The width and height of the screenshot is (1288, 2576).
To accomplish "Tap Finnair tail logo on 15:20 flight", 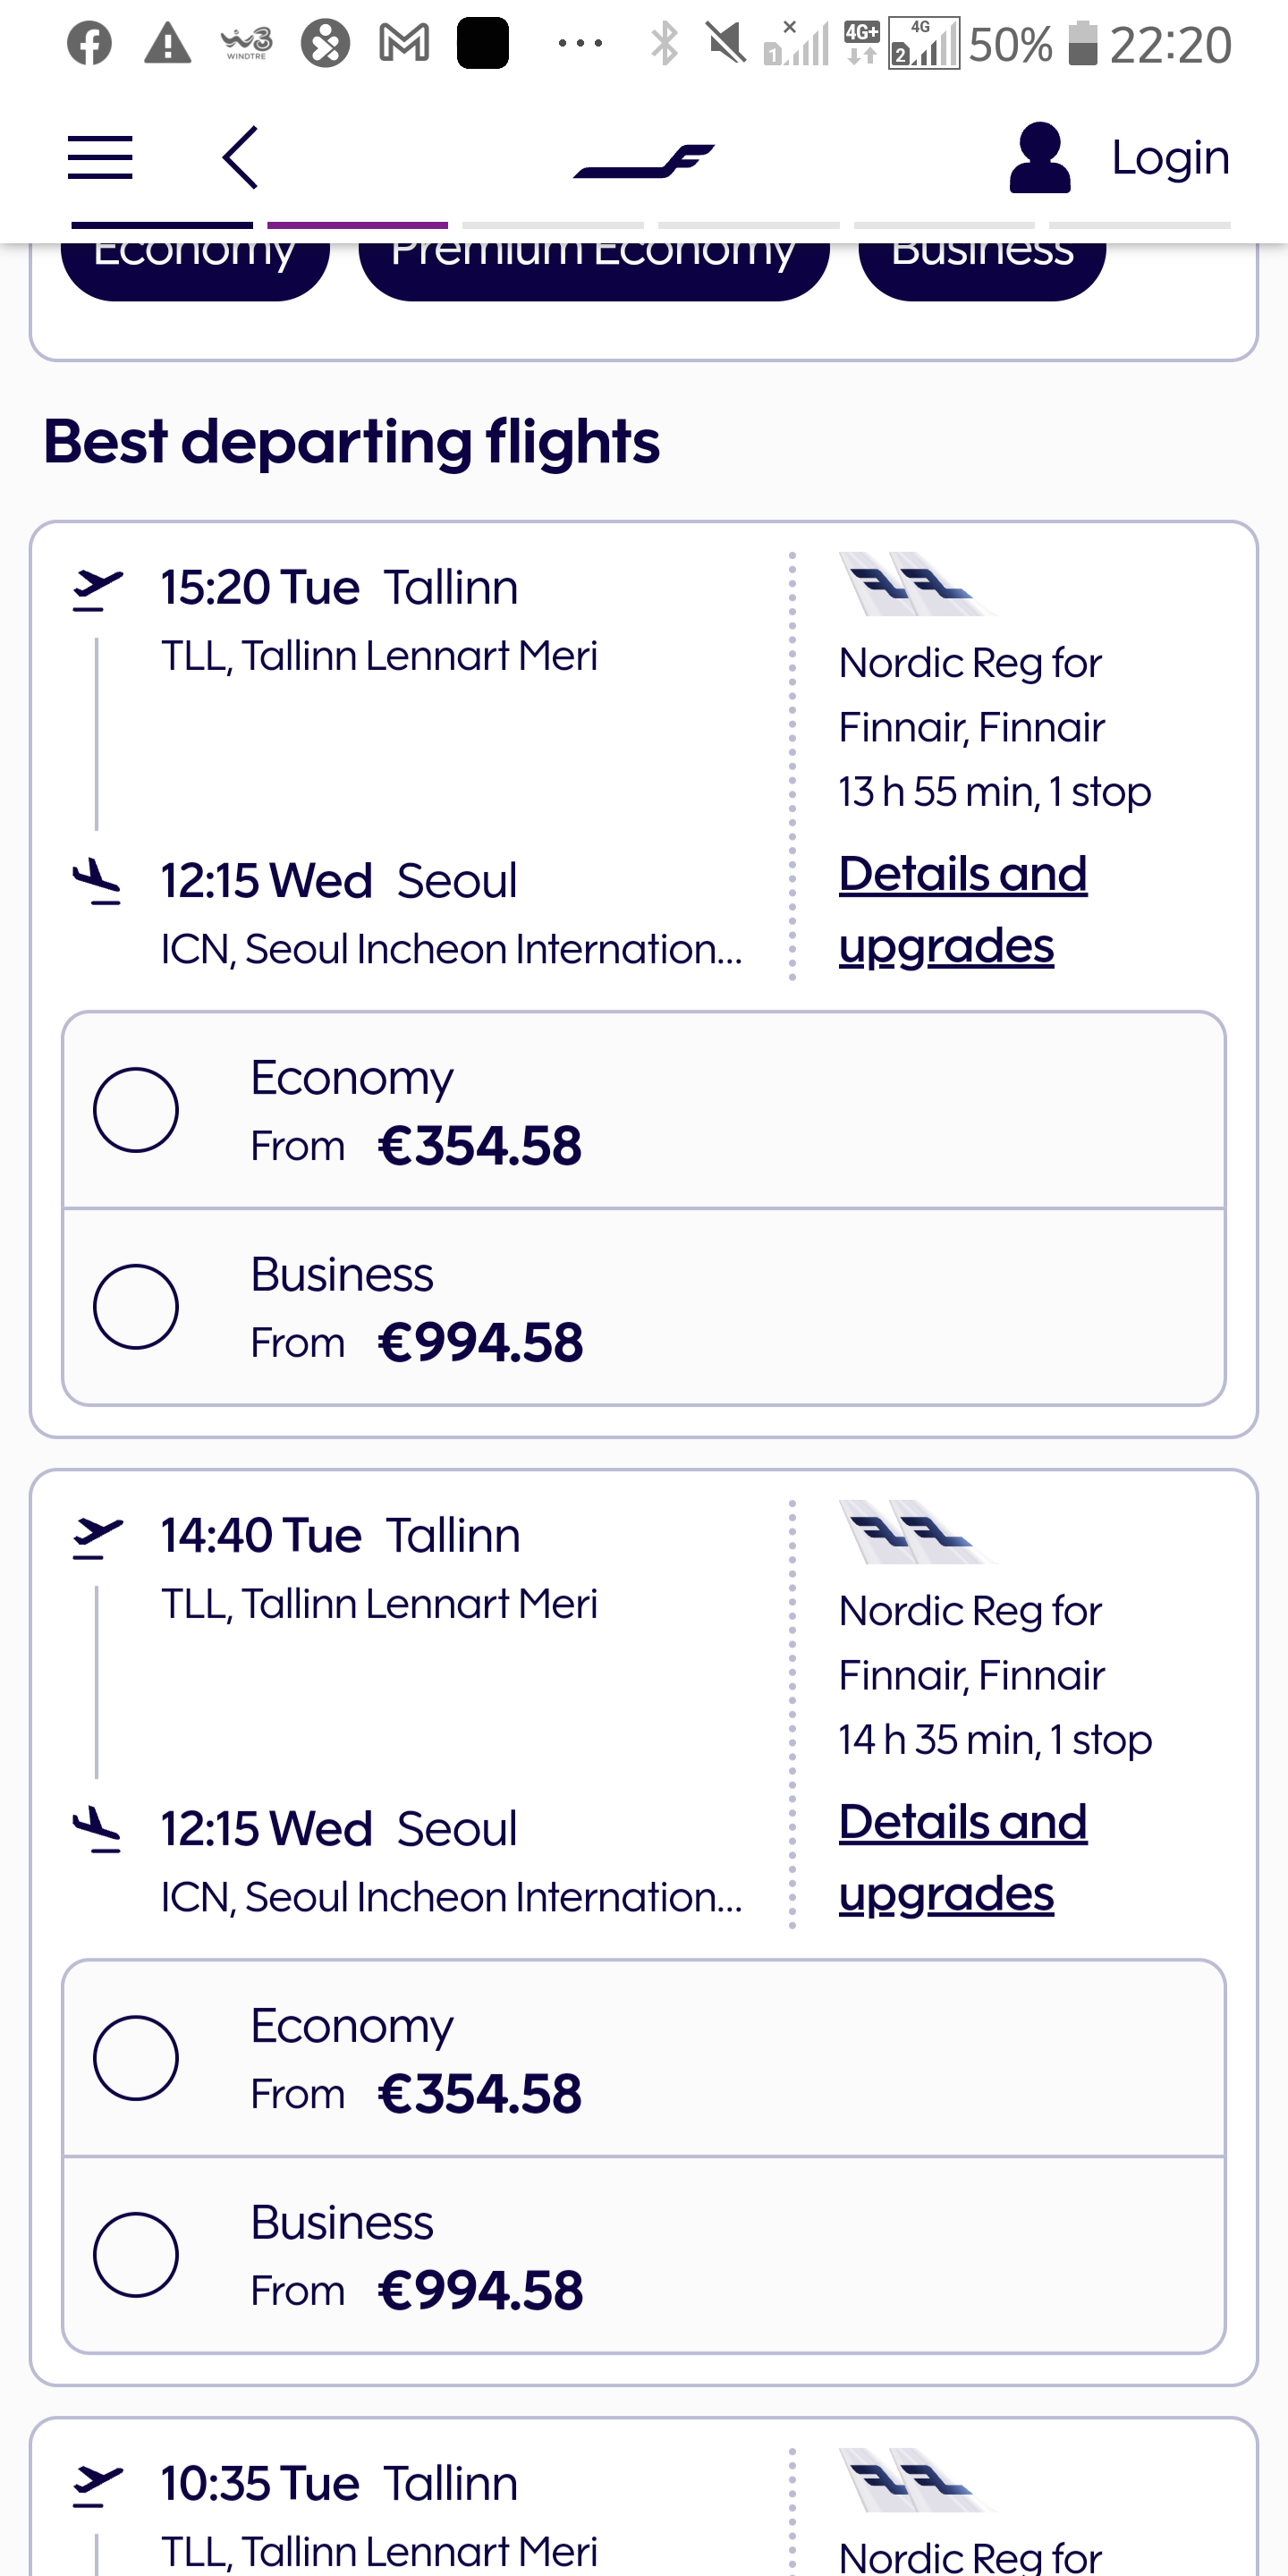I will click(916, 584).
